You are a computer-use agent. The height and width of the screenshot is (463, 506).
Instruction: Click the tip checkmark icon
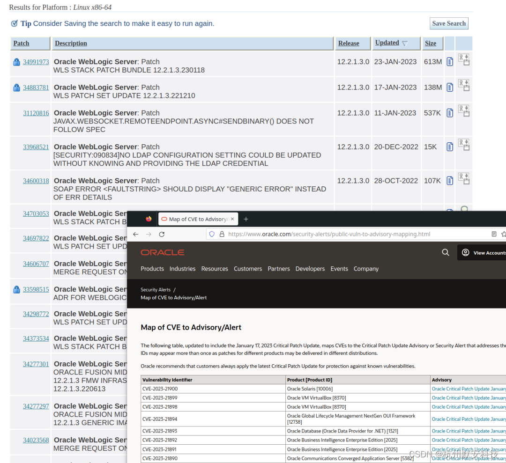[14, 23]
